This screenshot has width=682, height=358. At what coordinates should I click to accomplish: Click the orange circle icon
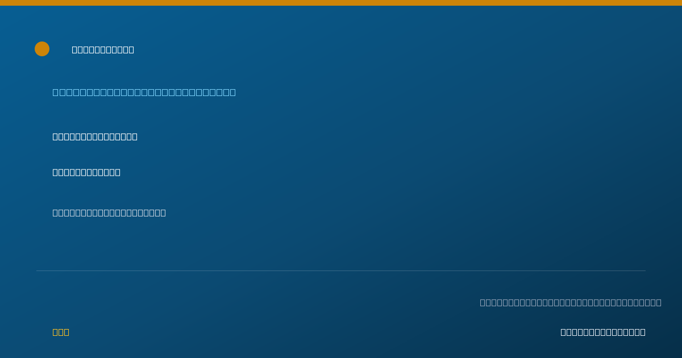click(x=42, y=49)
